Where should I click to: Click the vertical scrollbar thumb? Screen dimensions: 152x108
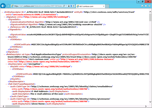(150, 17)
